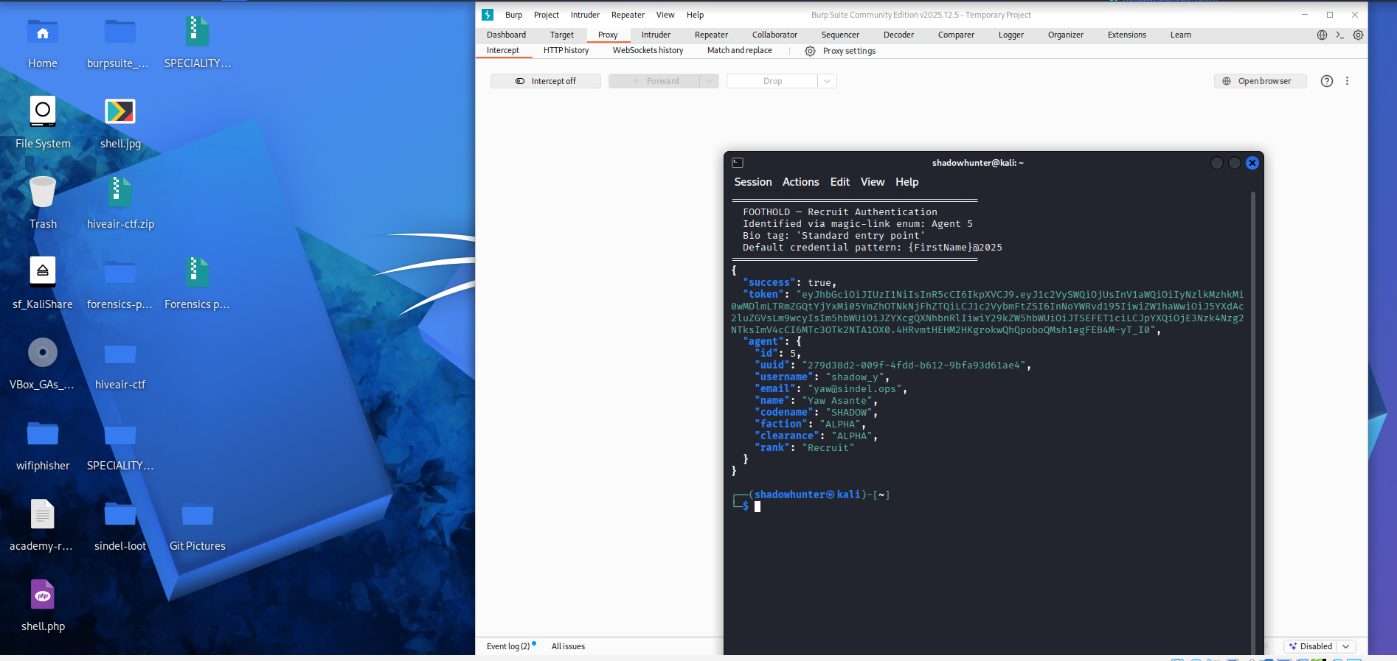The width and height of the screenshot is (1397, 661).
Task: Open the Intruder menu in Burp menu bar
Action: coord(585,15)
